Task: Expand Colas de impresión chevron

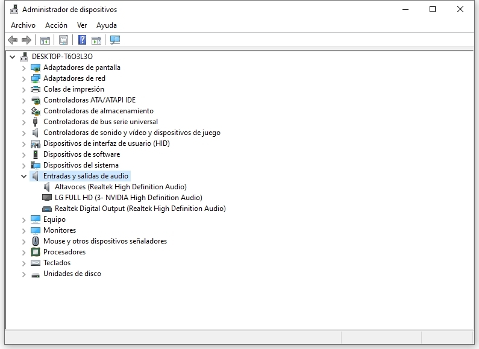Action: [x=24, y=90]
